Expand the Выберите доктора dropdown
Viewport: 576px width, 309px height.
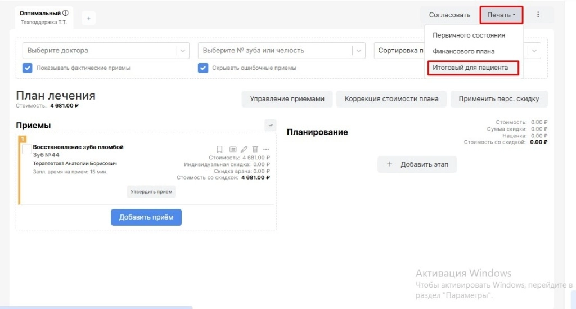[x=183, y=51]
